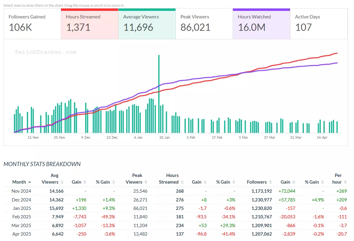Click the 'MONTHLY STATS BREAKDOWN' heading
The width and height of the screenshot is (354, 241).
pos(42,164)
